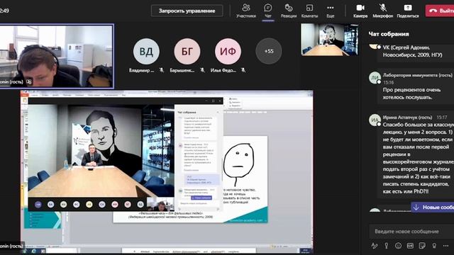Select the speaker video tile of onin (гость)

[57, 56]
